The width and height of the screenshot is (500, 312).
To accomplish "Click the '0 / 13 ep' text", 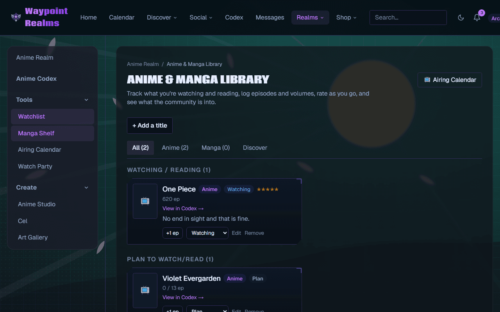I will pyautogui.click(x=173, y=288).
